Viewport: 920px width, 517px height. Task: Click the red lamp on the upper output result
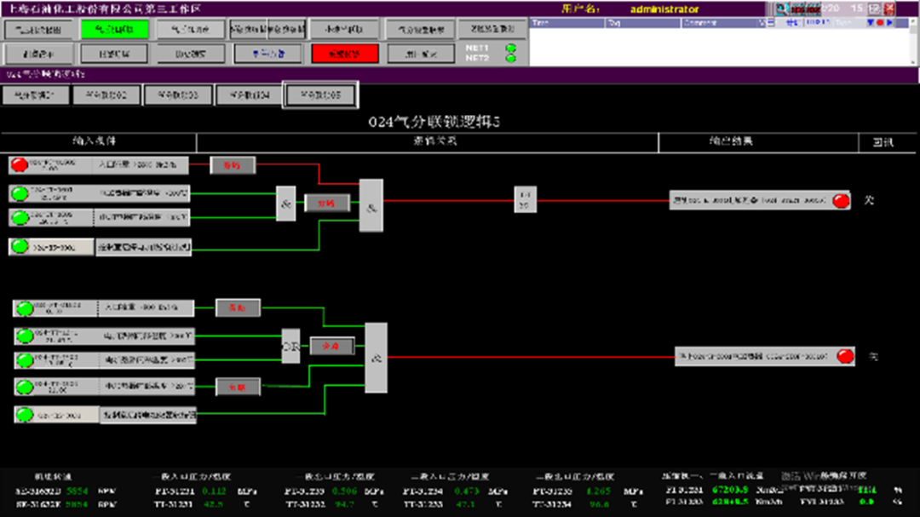pyautogui.click(x=841, y=200)
